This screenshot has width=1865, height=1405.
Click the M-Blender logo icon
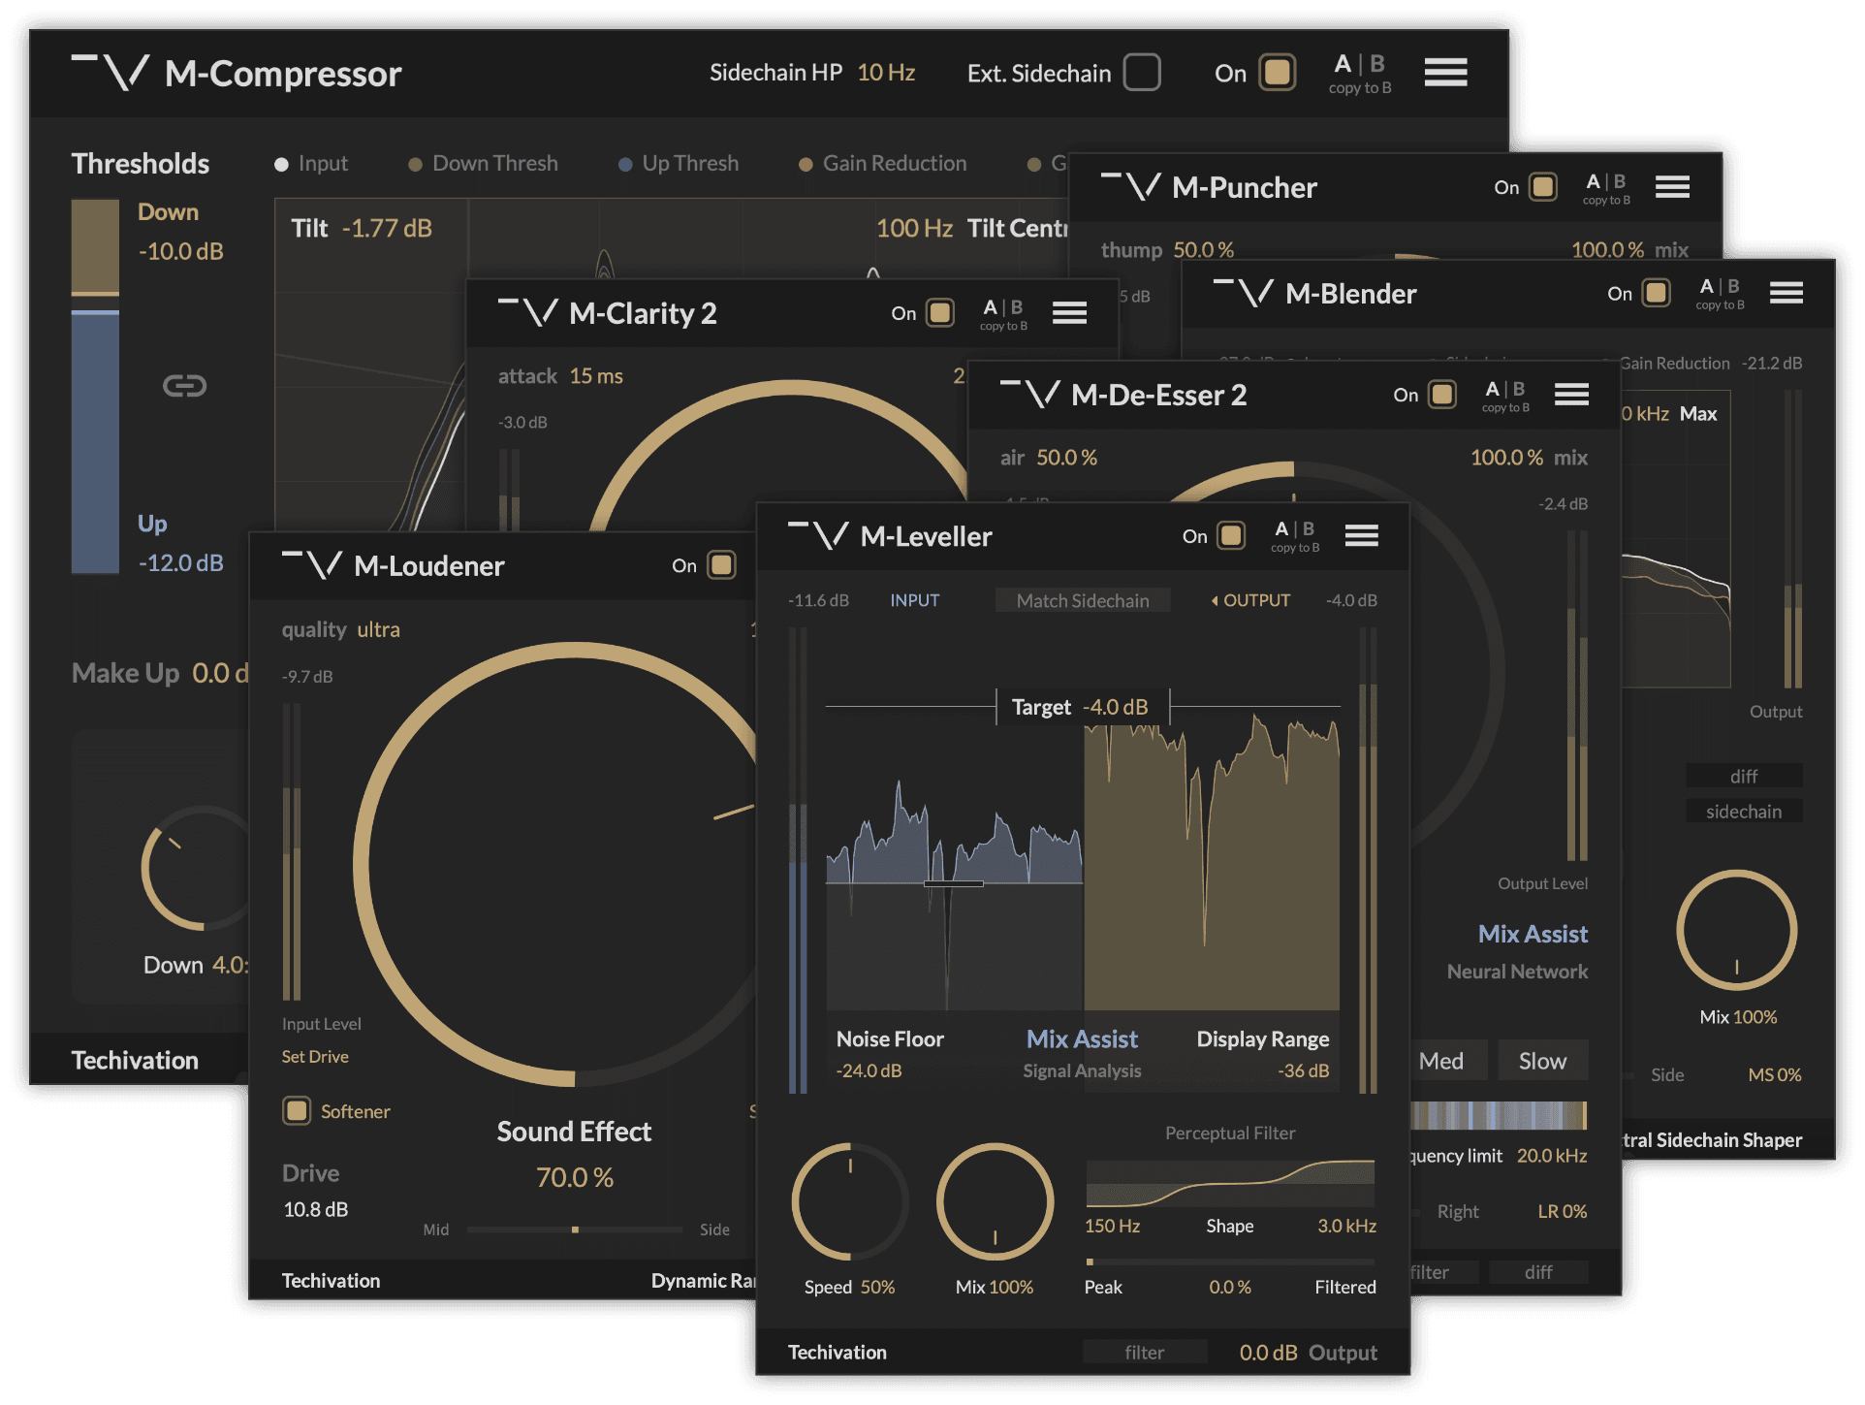[x=1245, y=293]
